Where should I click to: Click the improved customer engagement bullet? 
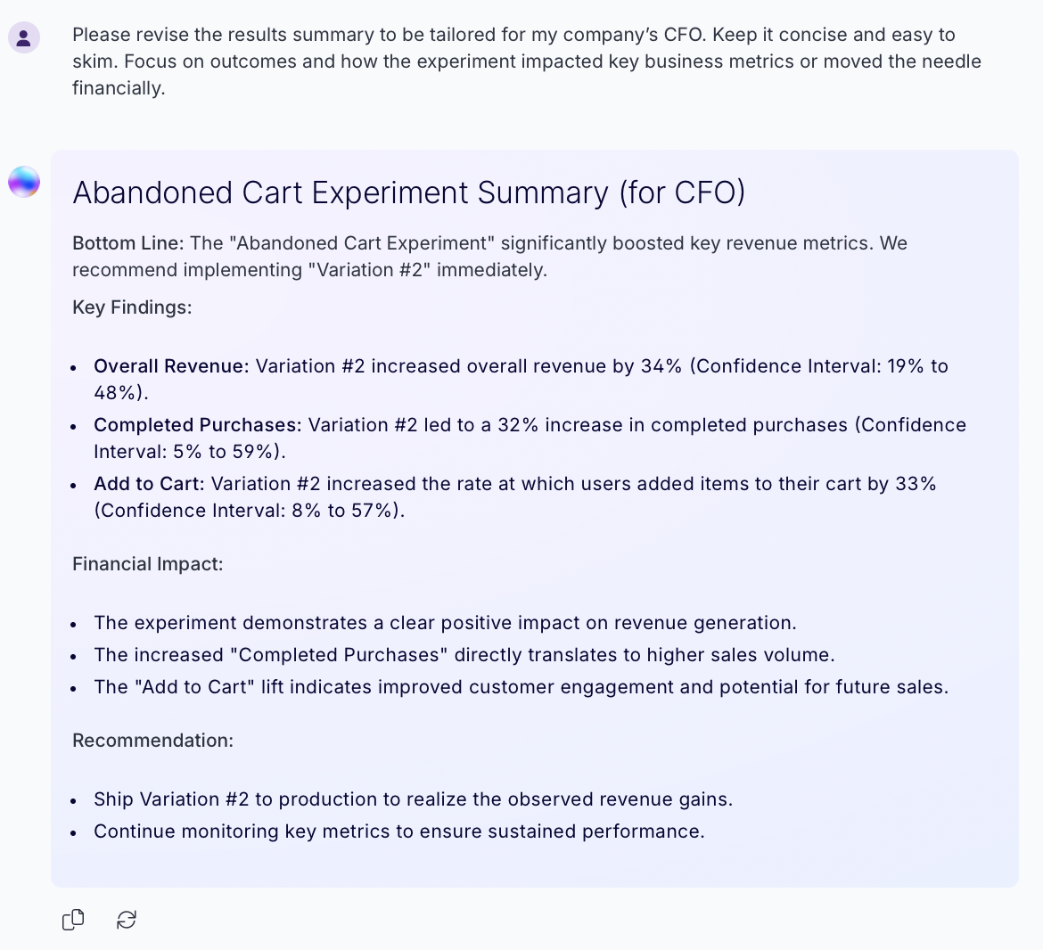coord(521,687)
